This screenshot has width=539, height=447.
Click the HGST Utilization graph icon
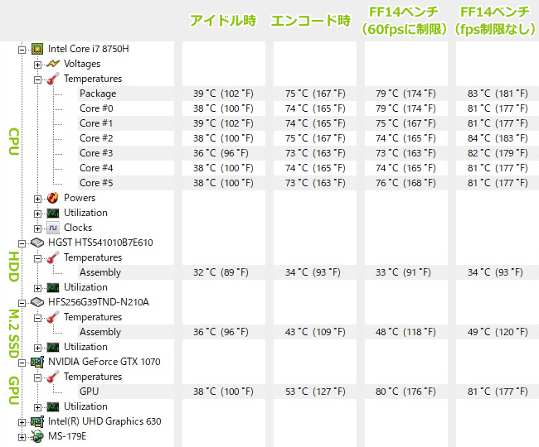53,287
